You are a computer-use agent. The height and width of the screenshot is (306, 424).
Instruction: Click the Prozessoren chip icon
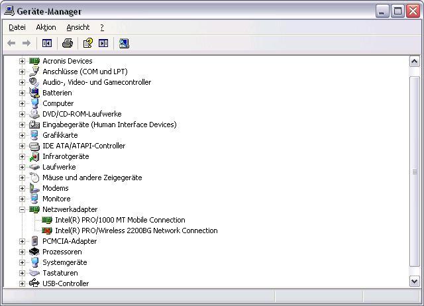point(34,252)
